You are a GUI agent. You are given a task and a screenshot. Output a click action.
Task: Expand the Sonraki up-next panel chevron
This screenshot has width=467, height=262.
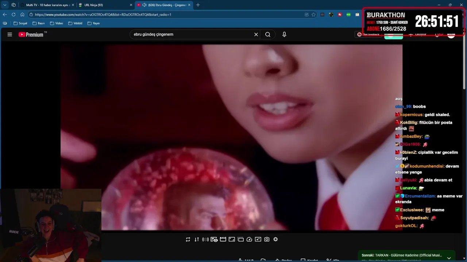(x=449, y=258)
